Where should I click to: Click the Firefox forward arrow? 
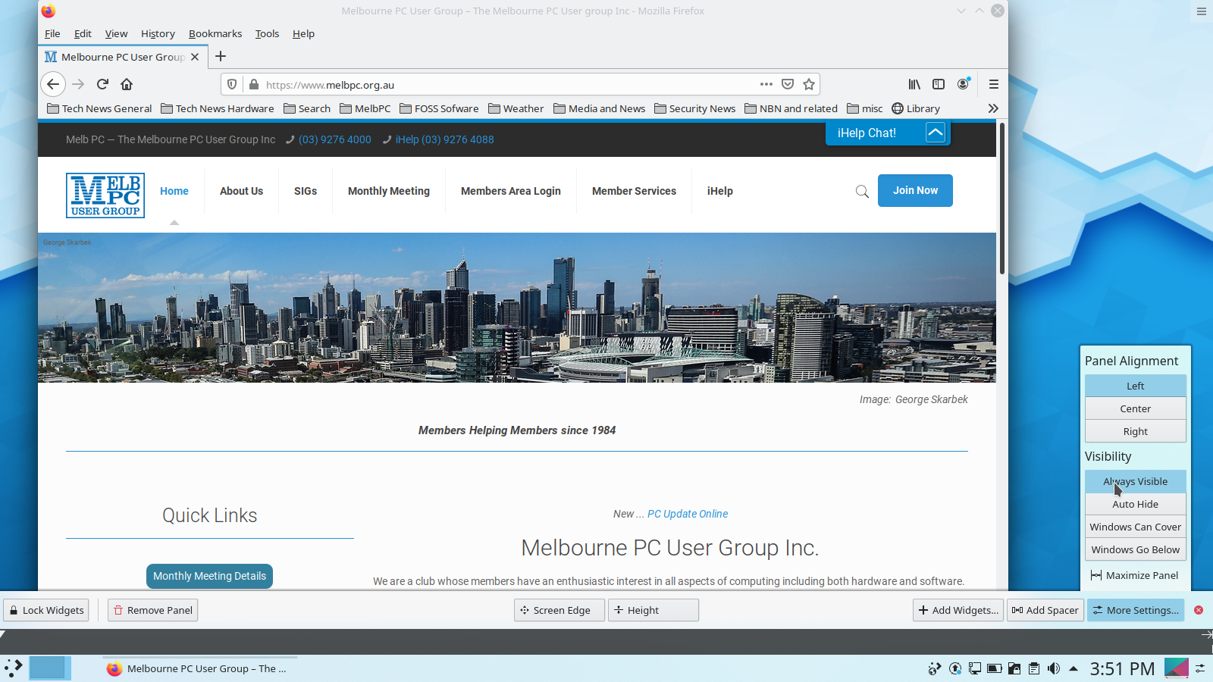(77, 84)
